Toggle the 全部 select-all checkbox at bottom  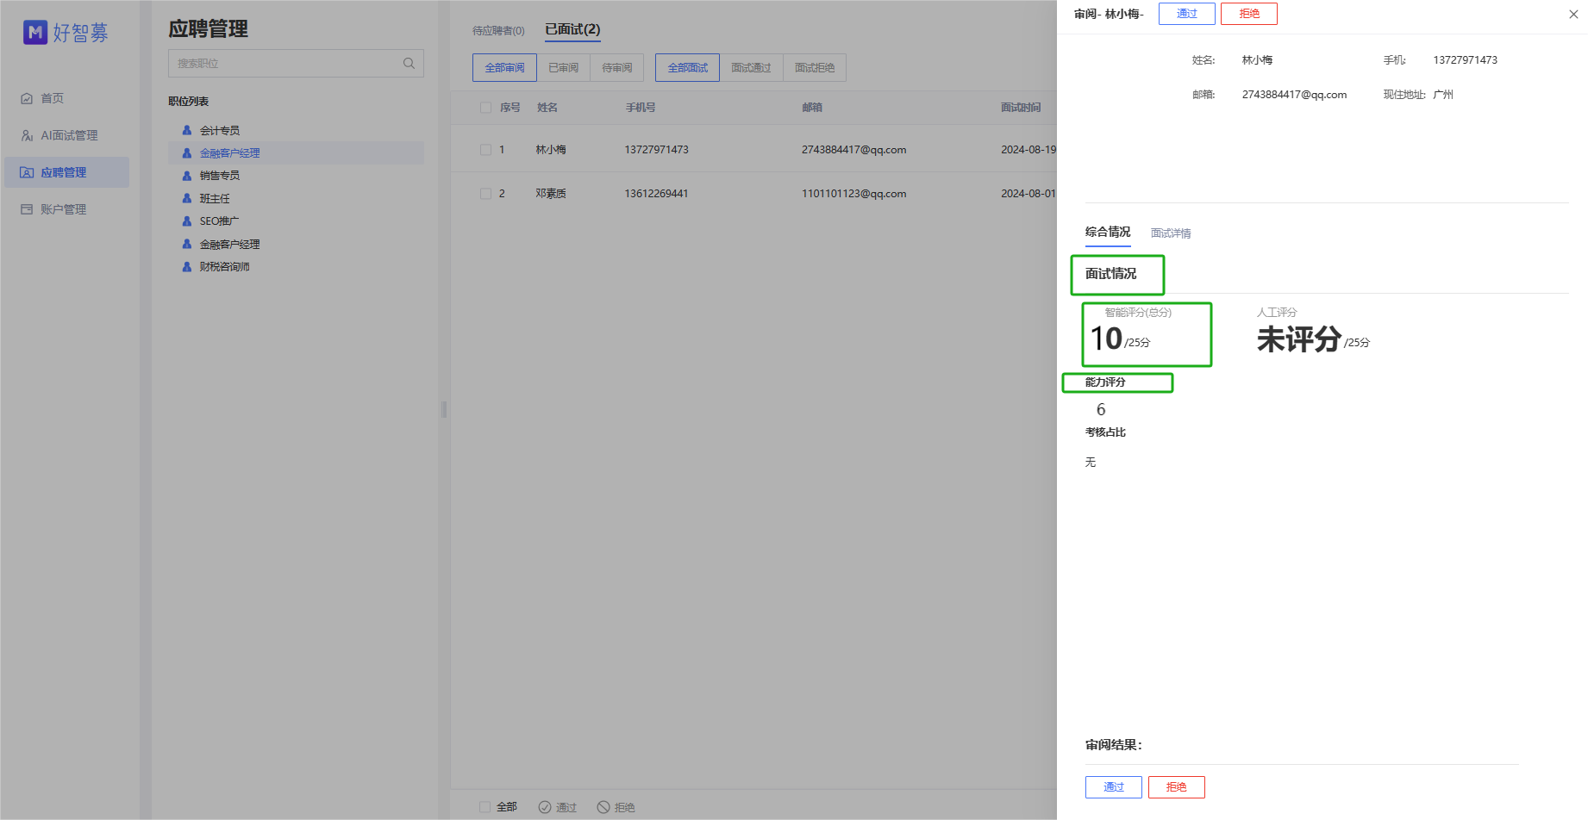tap(485, 807)
